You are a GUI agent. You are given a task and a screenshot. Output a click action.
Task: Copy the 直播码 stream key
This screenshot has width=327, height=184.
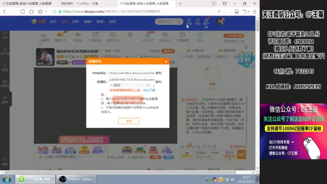(159, 82)
